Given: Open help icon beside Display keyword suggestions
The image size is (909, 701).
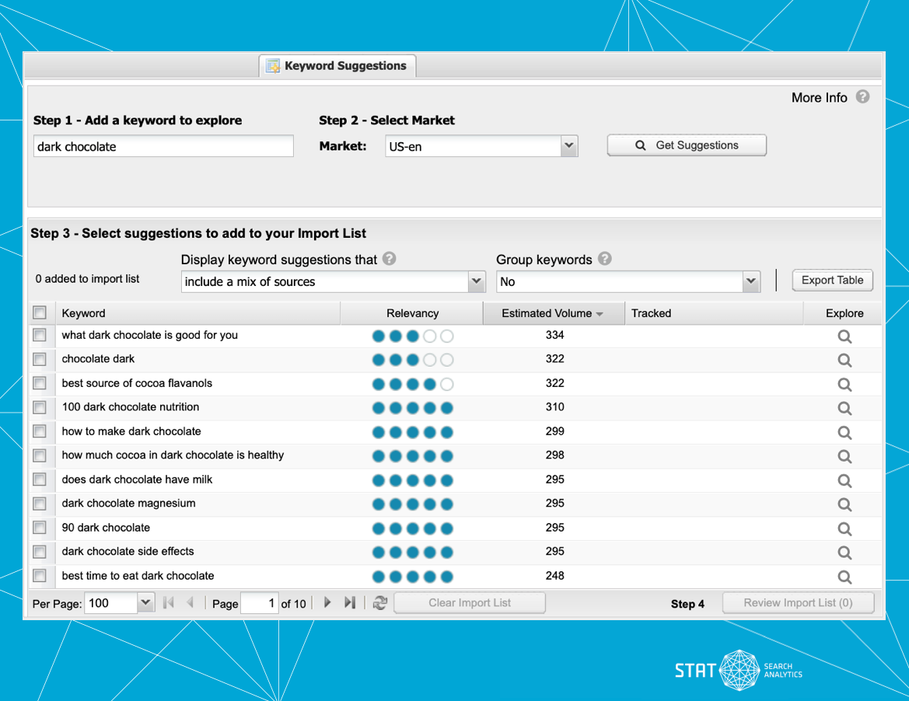Looking at the screenshot, I should pos(389,259).
